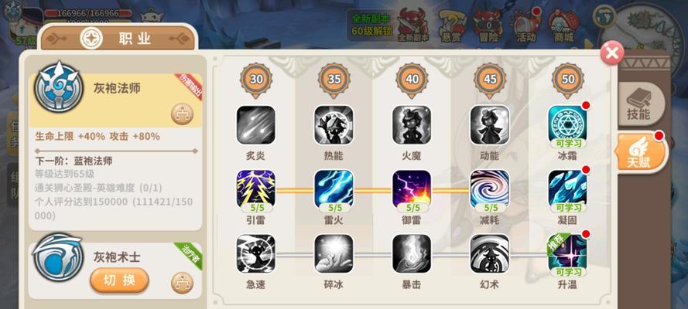Open the 活动 events menu
688x309 pixels.
click(525, 25)
